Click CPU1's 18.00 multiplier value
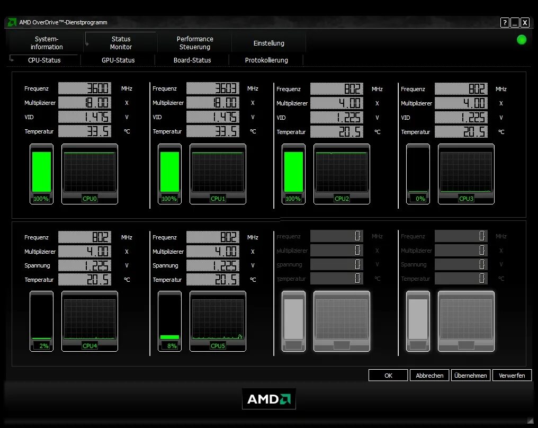This screenshot has width=538, height=428. click(213, 103)
